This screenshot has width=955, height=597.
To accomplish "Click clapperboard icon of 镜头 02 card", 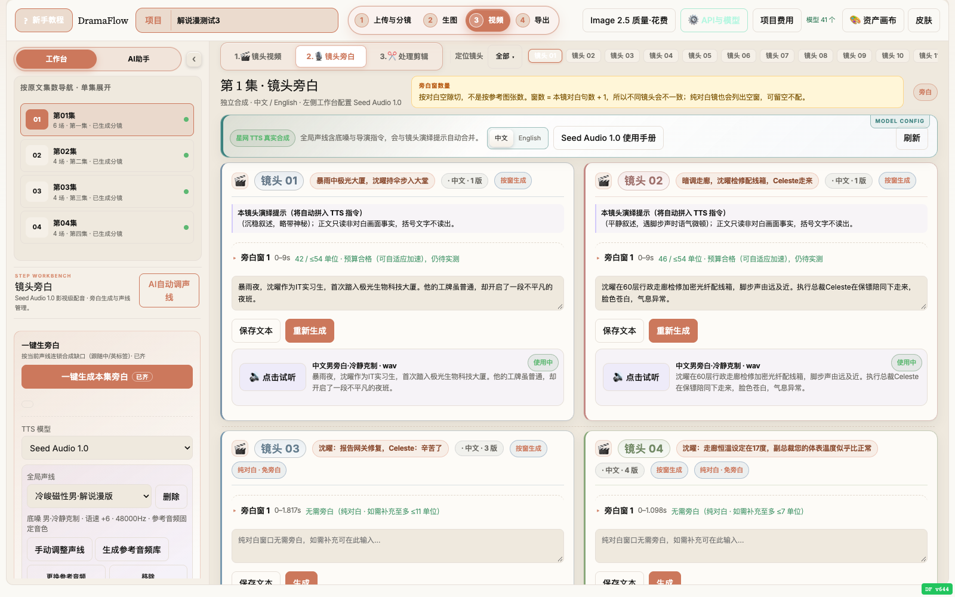I will tap(603, 181).
